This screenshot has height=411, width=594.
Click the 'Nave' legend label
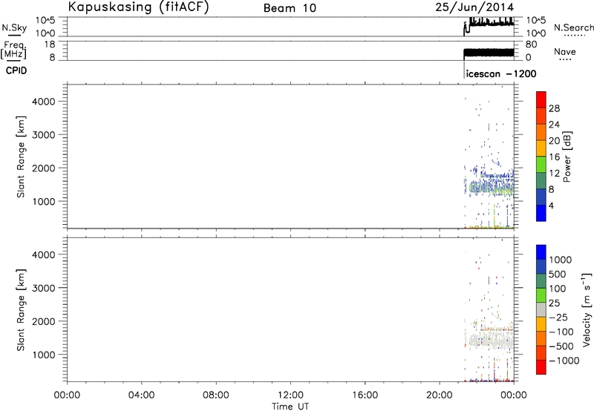pyautogui.click(x=565, y=51)
